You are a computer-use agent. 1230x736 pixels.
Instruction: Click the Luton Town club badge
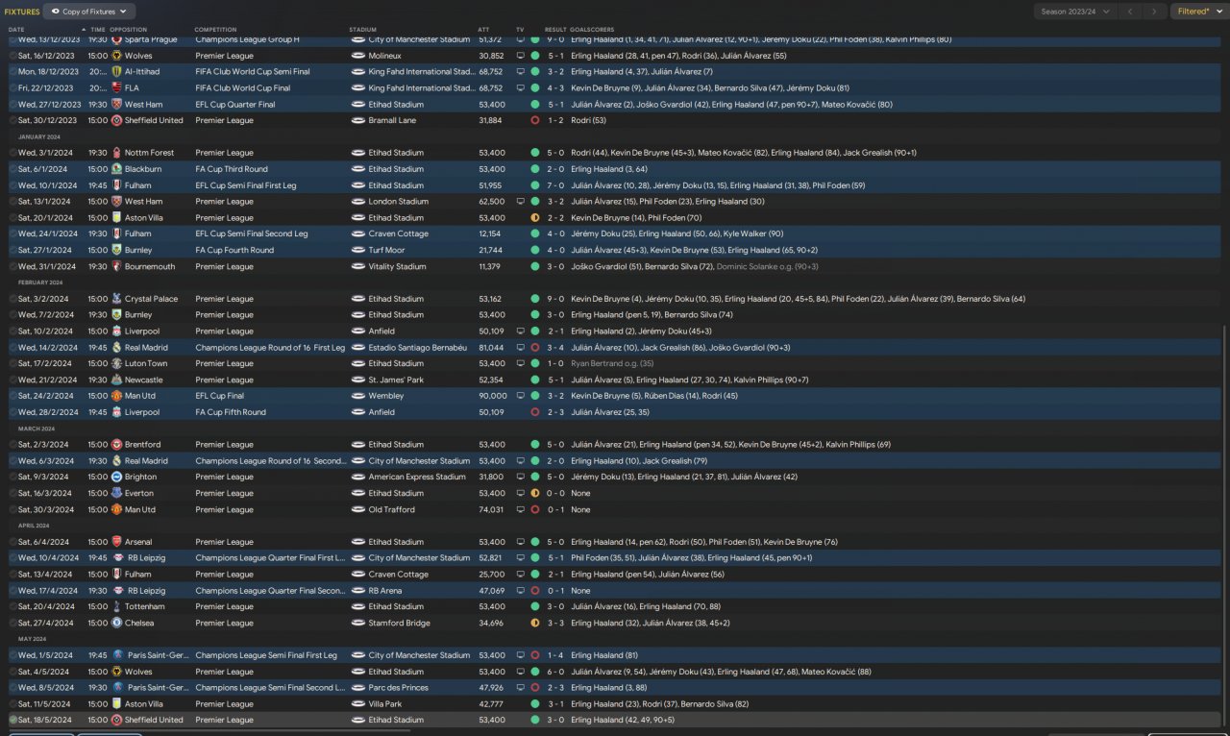coord(116,364)
